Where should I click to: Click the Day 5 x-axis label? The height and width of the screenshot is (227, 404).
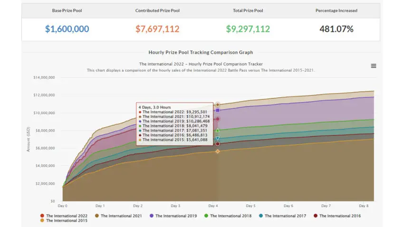(250, 206)
